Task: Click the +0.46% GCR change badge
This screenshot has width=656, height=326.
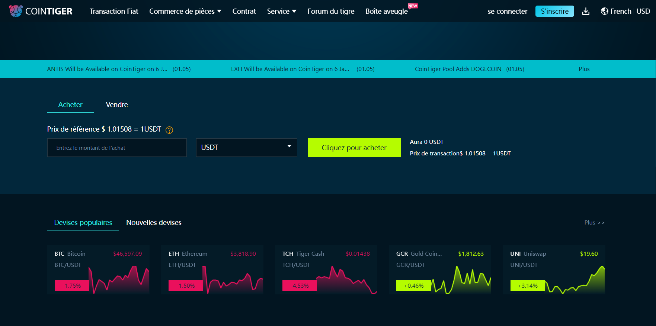Action: (x=413, y=285)
